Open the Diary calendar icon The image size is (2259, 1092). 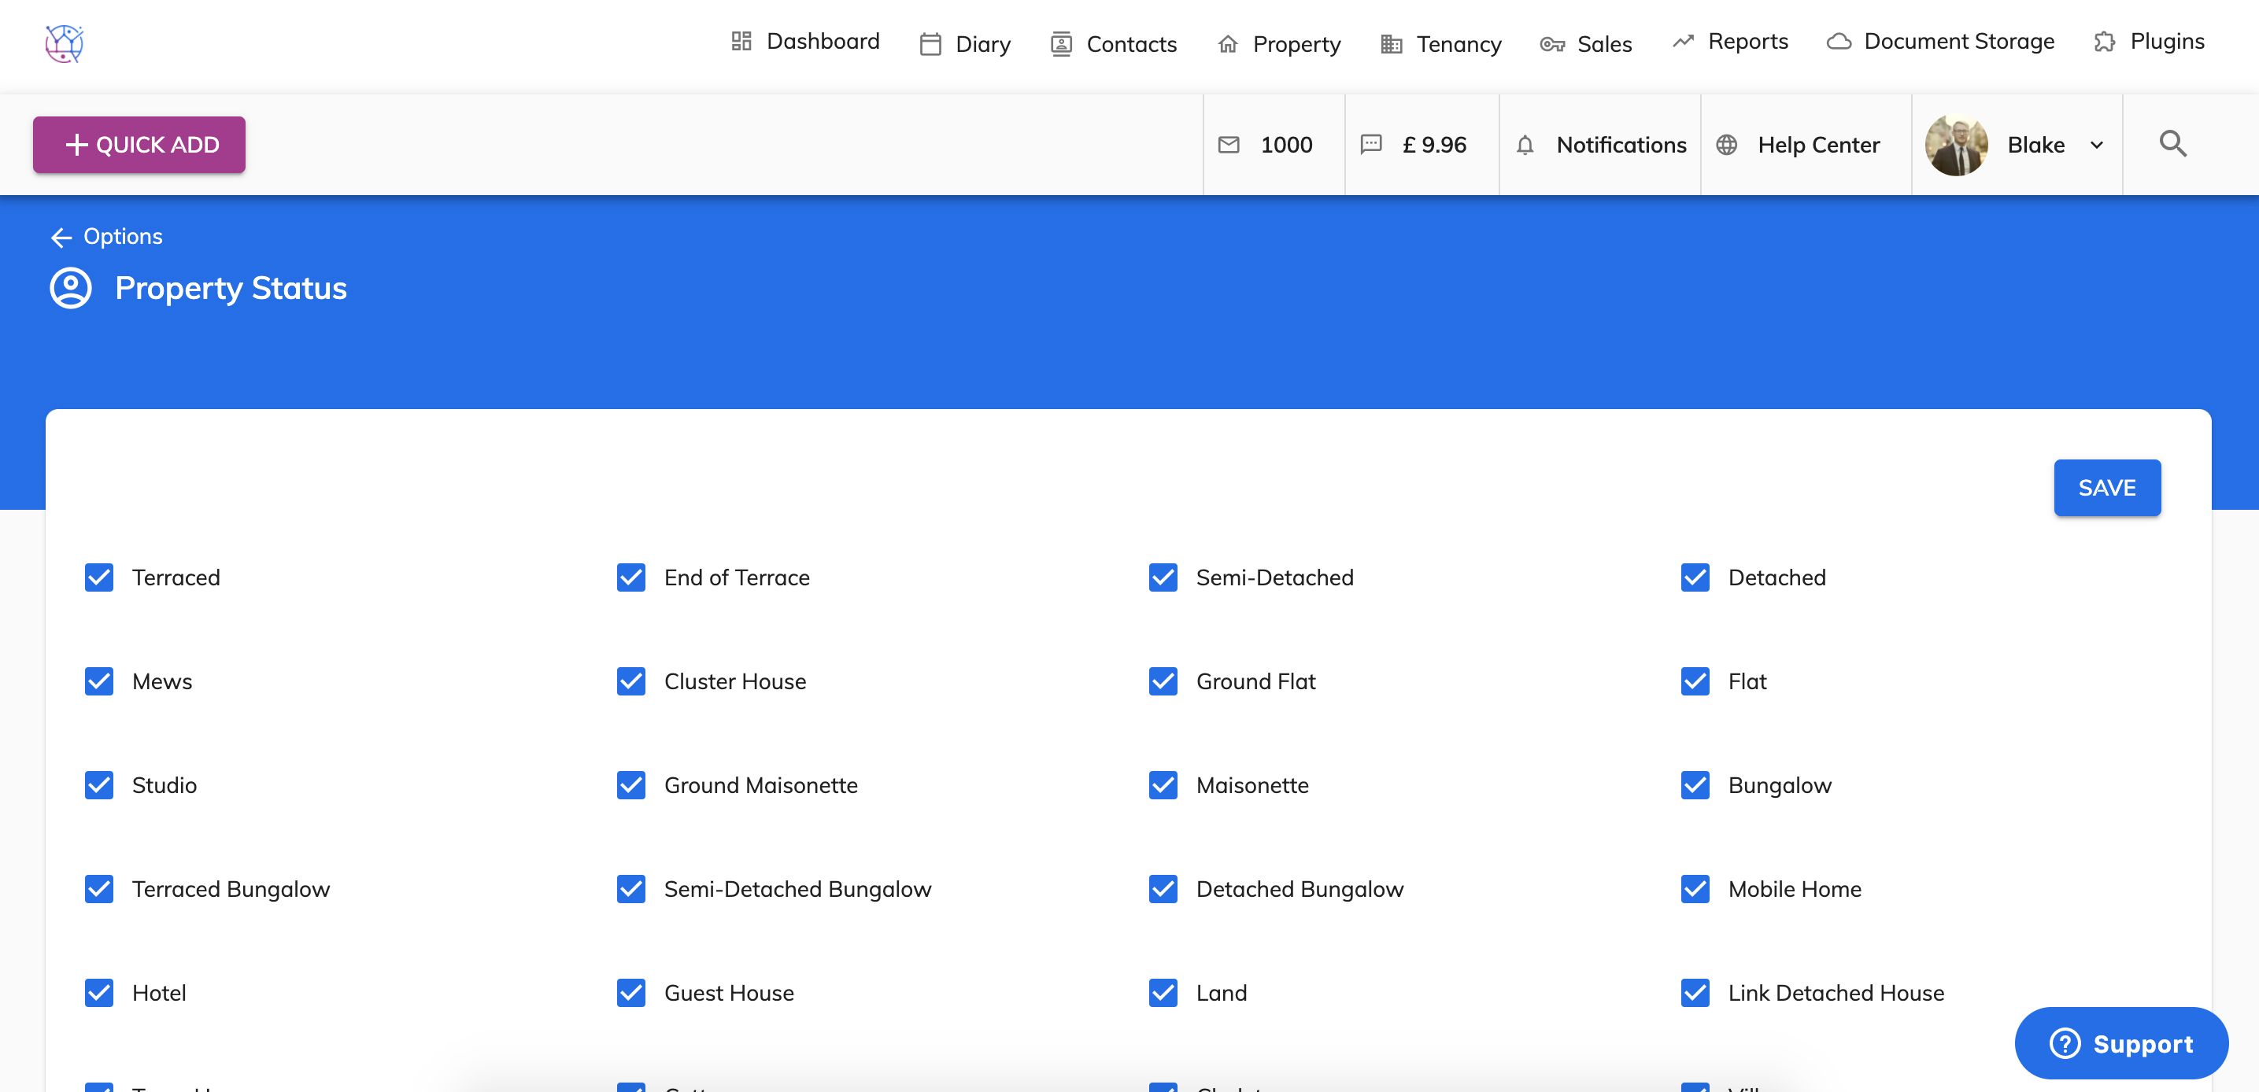pyautogui.click(x=931, y=43)
